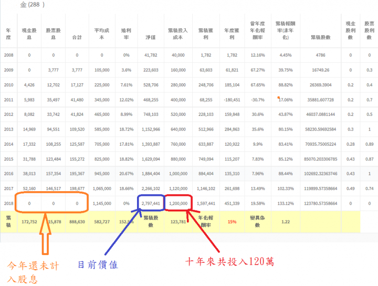
Task: Click annual profit -180,451
Action: pos(232,100)
